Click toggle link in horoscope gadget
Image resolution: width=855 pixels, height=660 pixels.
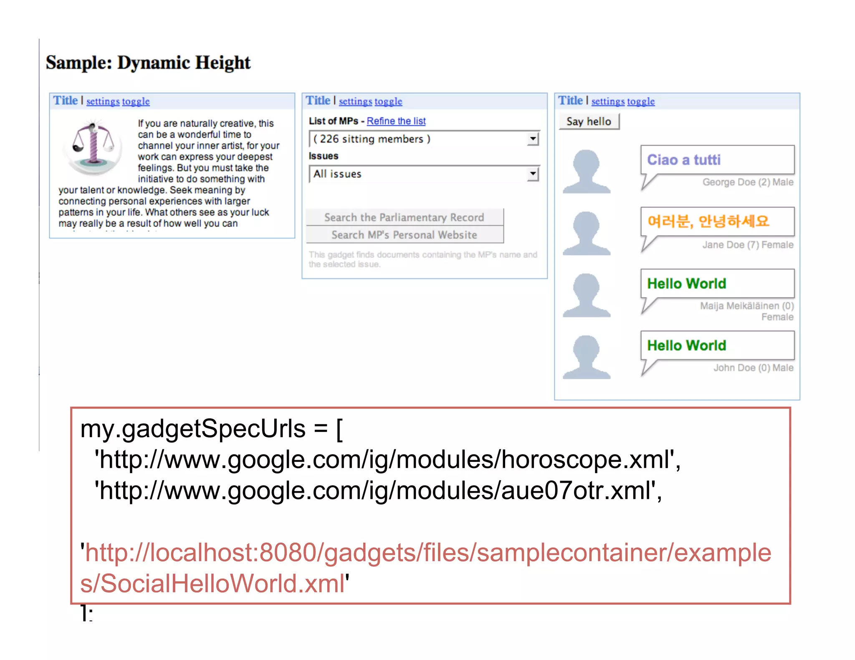(x=136, y=101)
